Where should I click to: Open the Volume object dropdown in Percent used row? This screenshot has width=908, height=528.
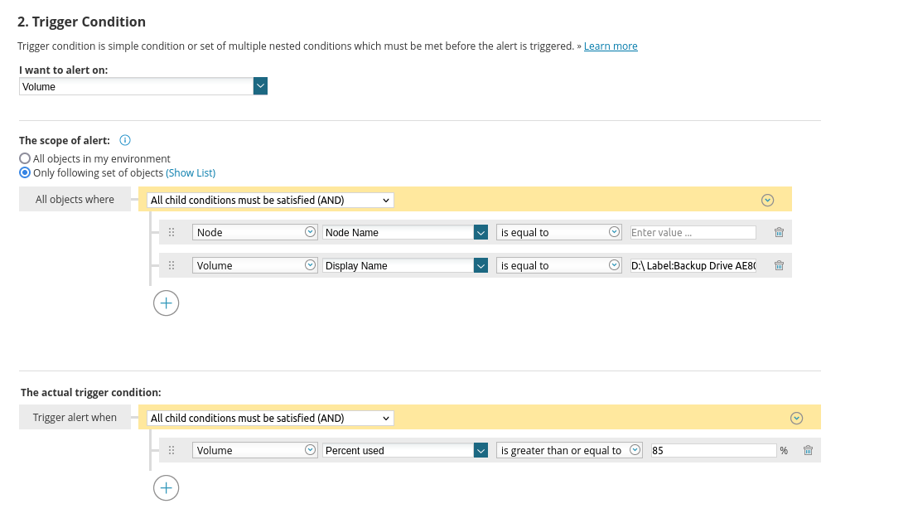255,450
